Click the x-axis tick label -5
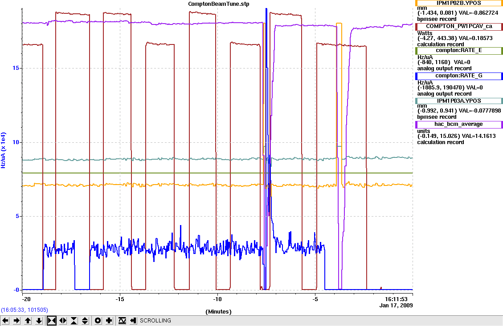 tap(315, 299)
